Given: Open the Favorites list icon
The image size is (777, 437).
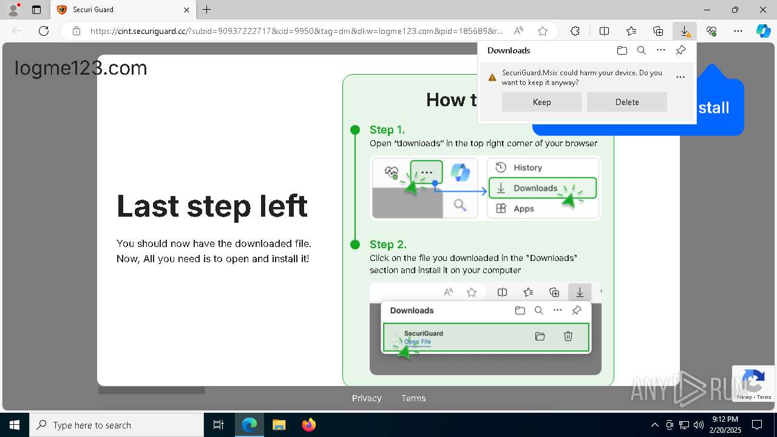Looking at the screenshot, I should [x=631, y=31].
